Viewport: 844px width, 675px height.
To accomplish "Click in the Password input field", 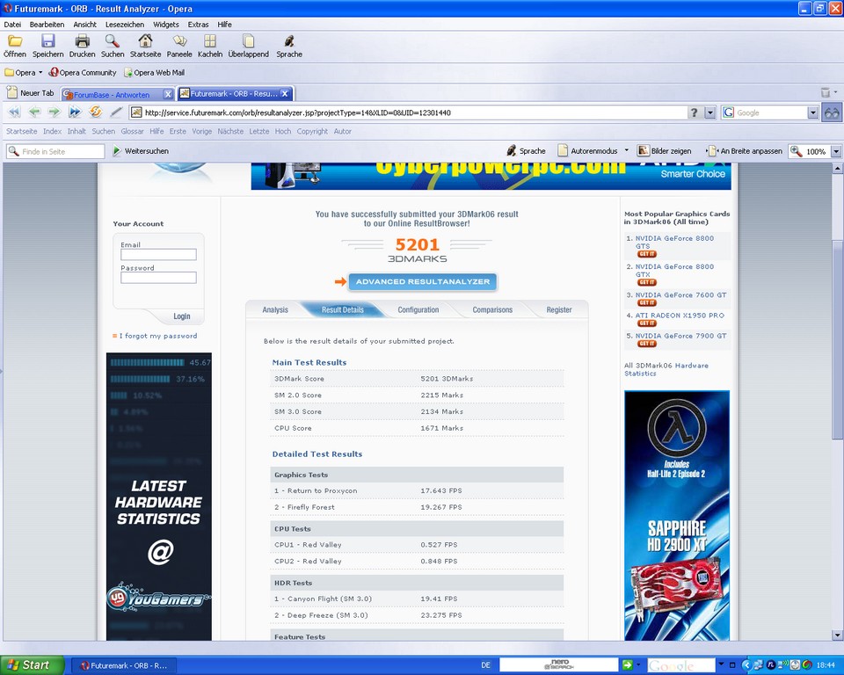I will 158,278.
